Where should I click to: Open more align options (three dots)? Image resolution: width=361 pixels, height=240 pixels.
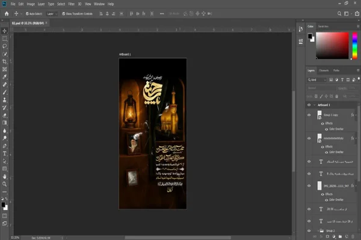(162, 14)
